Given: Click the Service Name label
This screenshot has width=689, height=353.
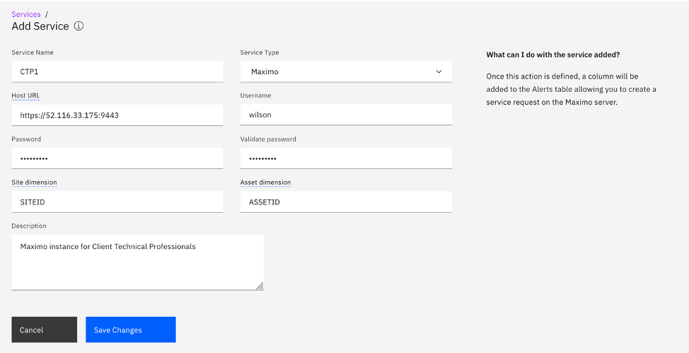Looking at the screenshot, I should (33, 52).
